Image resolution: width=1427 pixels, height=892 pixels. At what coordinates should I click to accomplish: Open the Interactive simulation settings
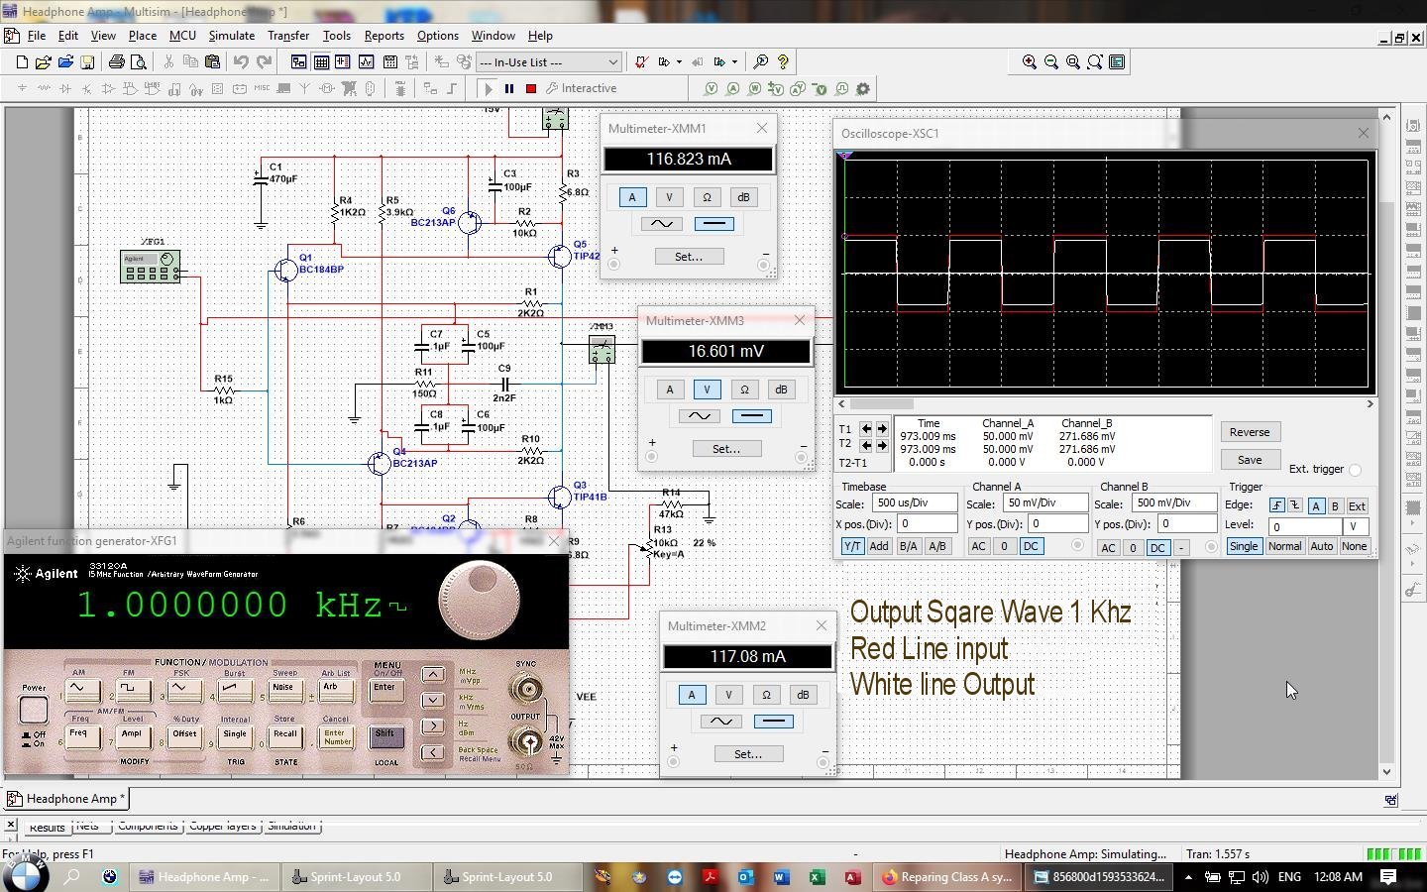pos(581,88)
